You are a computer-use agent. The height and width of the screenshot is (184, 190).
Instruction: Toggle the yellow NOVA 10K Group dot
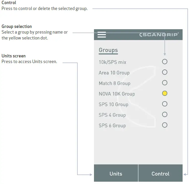pos(165,93)
